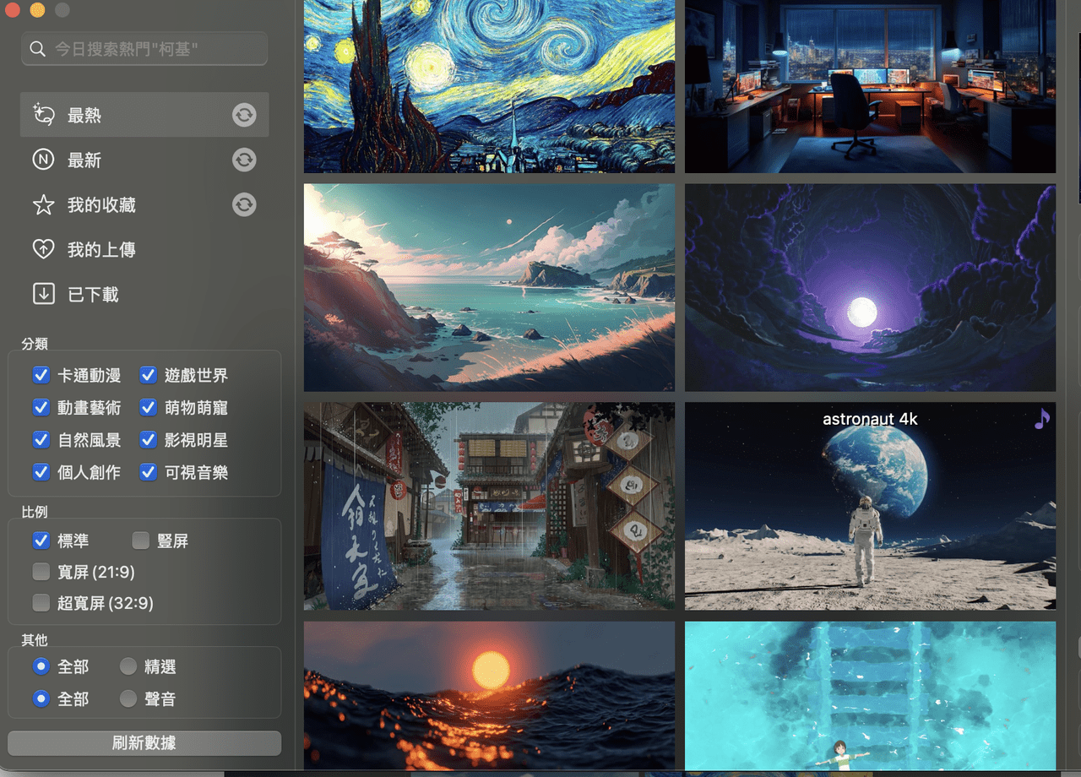Select the 聲音 radio button
1081x777 pixels.
(128, 698)
